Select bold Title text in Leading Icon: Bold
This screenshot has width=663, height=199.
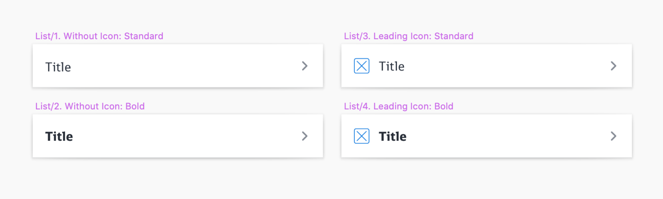[x=392, y=136]
